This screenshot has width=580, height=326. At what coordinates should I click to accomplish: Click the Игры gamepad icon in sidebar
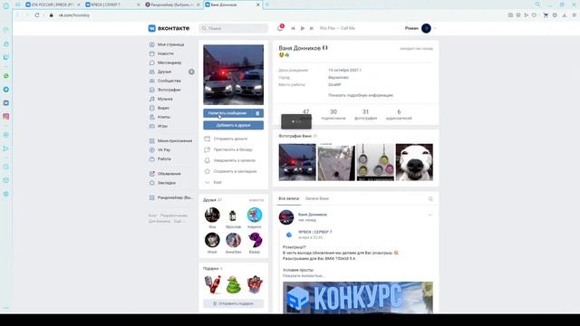pyautogui.click(x=151, y=126)
